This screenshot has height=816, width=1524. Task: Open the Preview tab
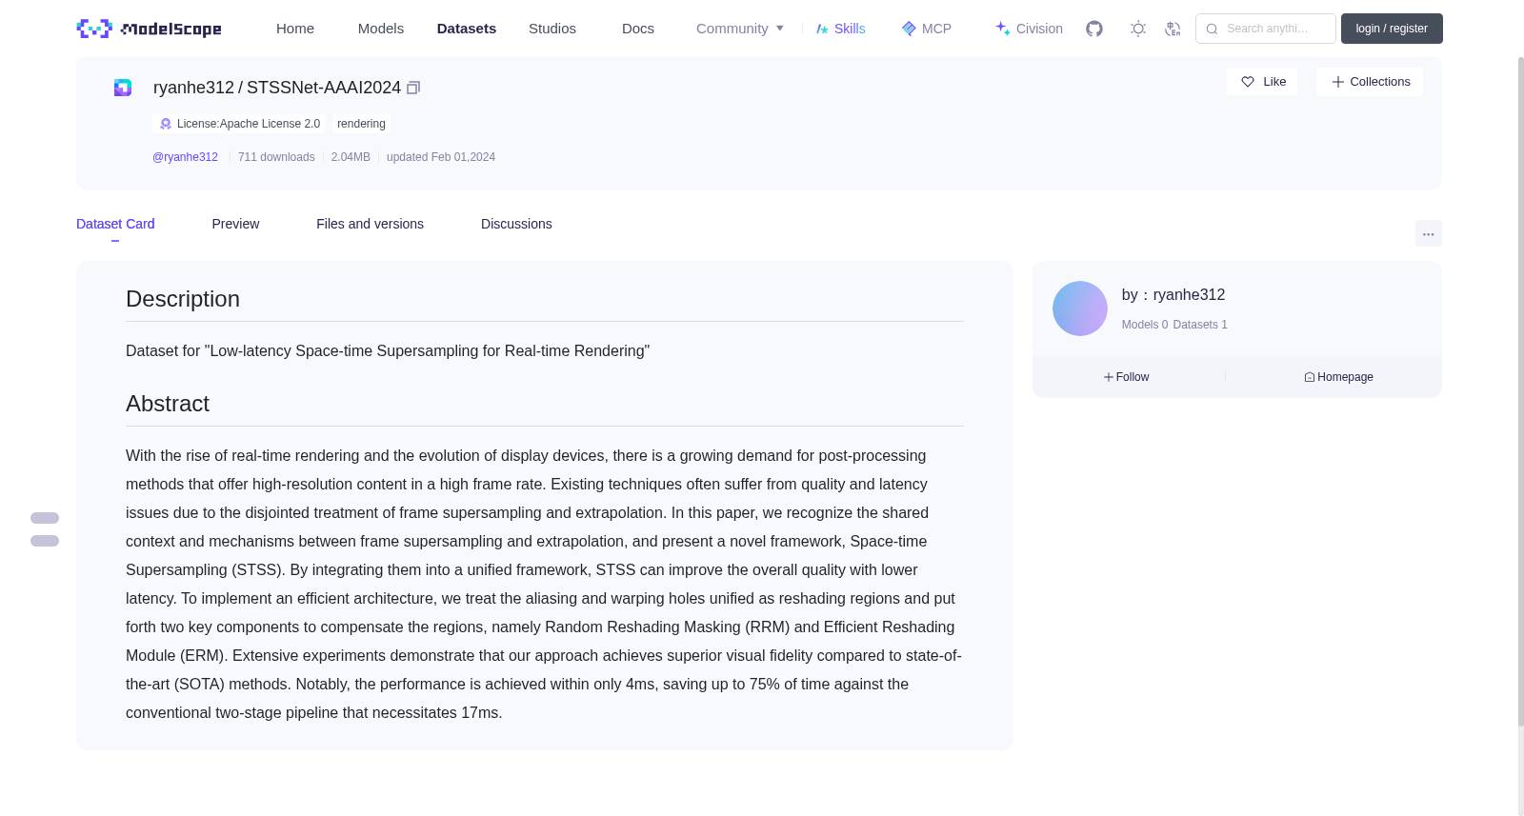235,224
